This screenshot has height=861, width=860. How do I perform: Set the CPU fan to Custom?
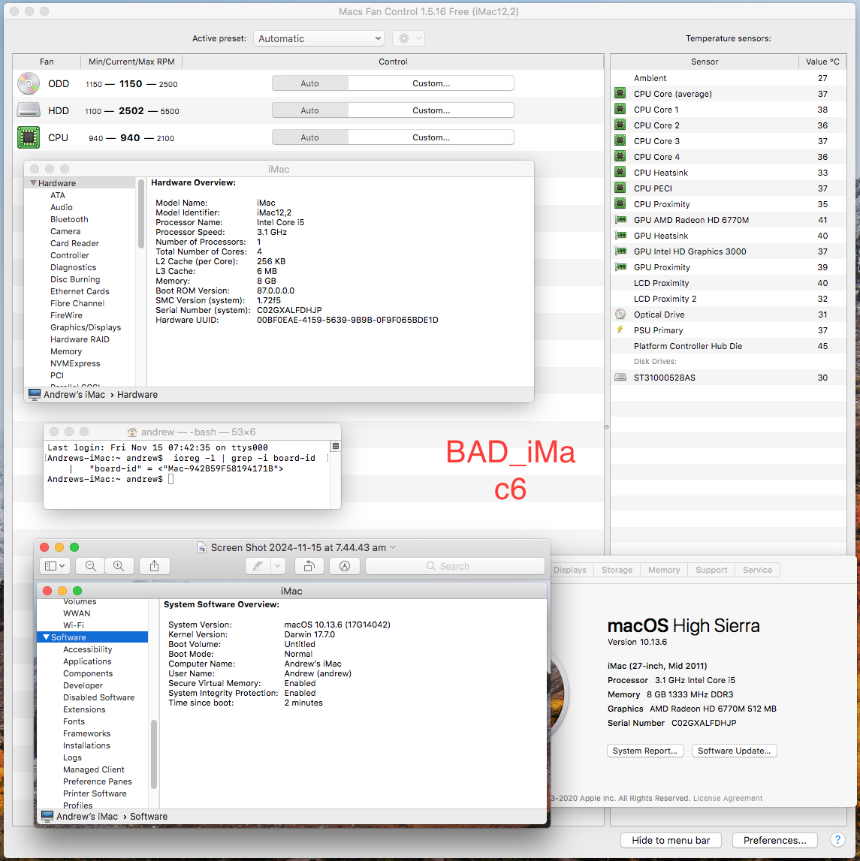431,137
